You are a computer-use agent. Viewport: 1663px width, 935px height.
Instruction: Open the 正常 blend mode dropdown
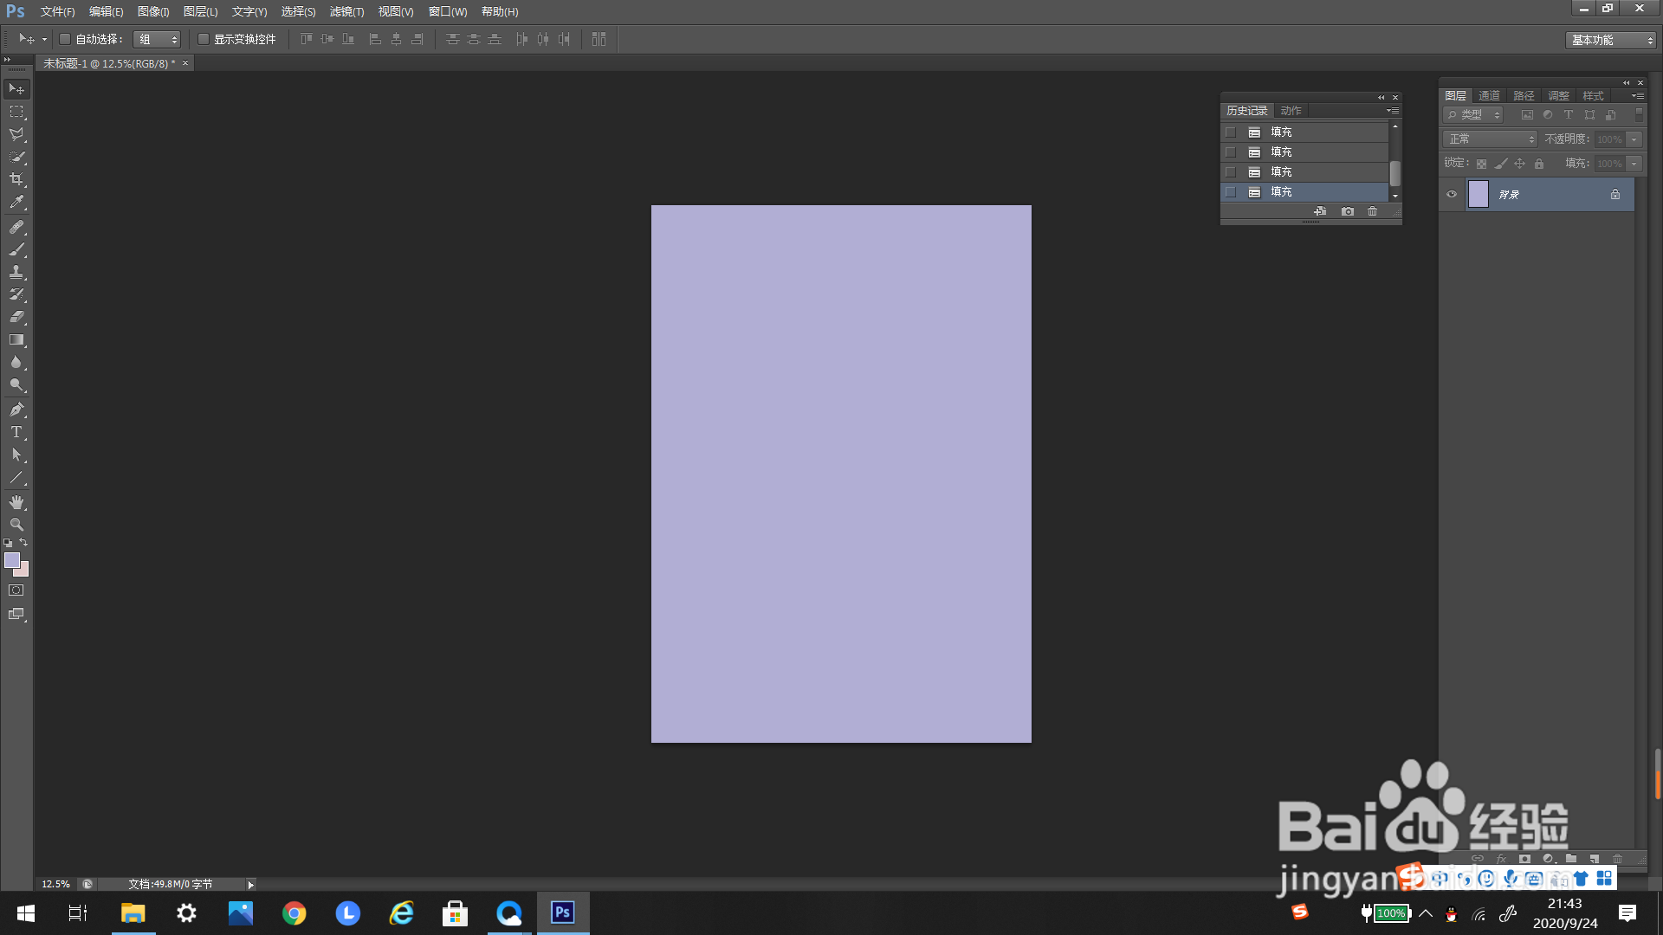1490,139
